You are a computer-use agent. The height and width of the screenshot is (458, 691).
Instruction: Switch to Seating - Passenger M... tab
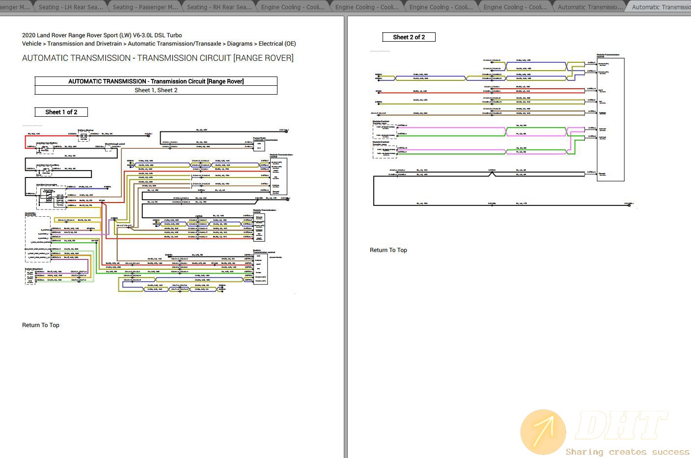coord(145,7)
